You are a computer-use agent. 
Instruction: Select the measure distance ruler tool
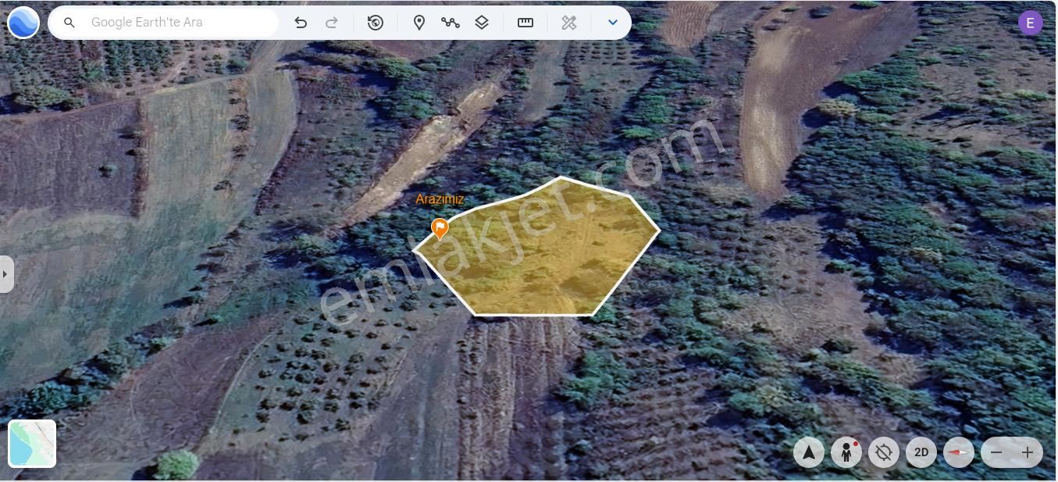coord(525,22)
